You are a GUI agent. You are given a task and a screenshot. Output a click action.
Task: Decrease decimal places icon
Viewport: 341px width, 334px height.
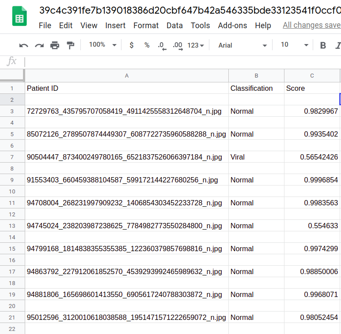point(162,46)
